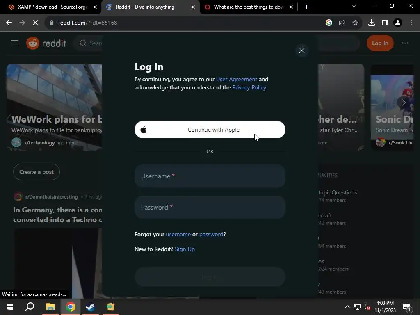Open Windows taskbar search

pyautogui.click(x=30, y=307)
